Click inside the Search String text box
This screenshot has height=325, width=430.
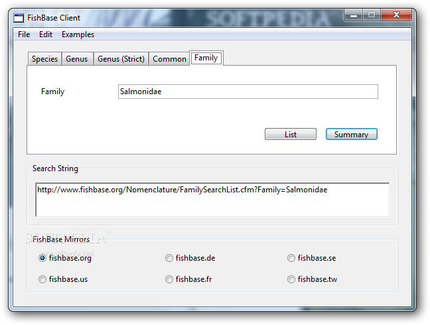[212, 200]
